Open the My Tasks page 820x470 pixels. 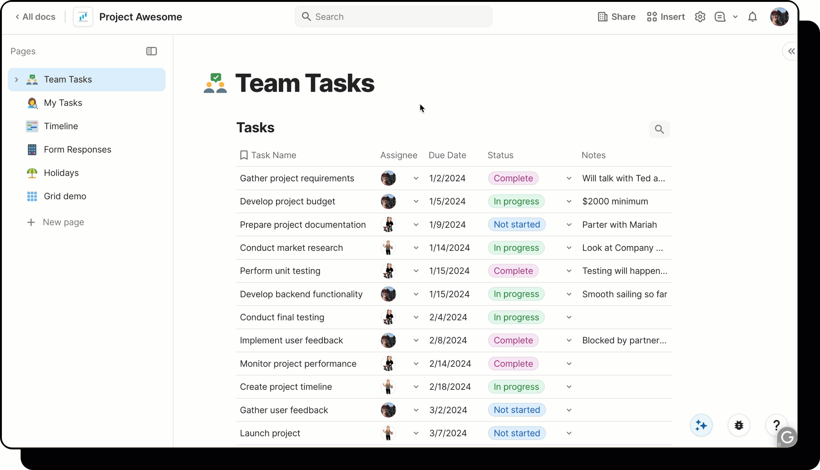86,103
